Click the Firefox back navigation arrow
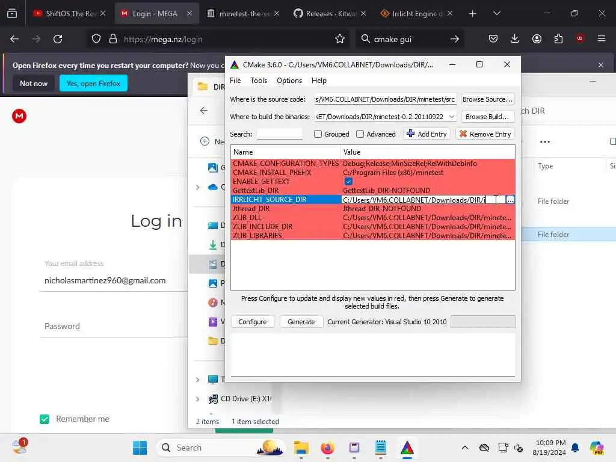Viewport: 616px width, 462px height. pyautogui.click(x=14, y=39)
